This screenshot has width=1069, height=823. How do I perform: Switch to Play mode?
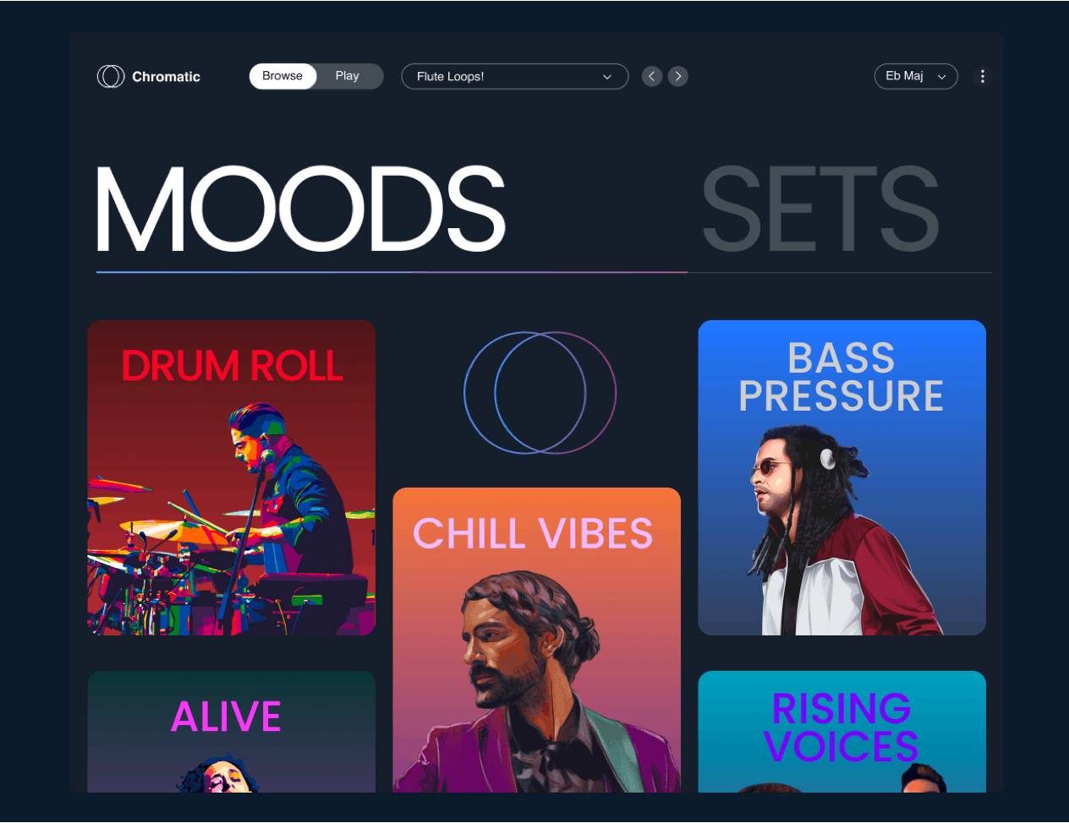pyautogui.click(x=348, y=76)
